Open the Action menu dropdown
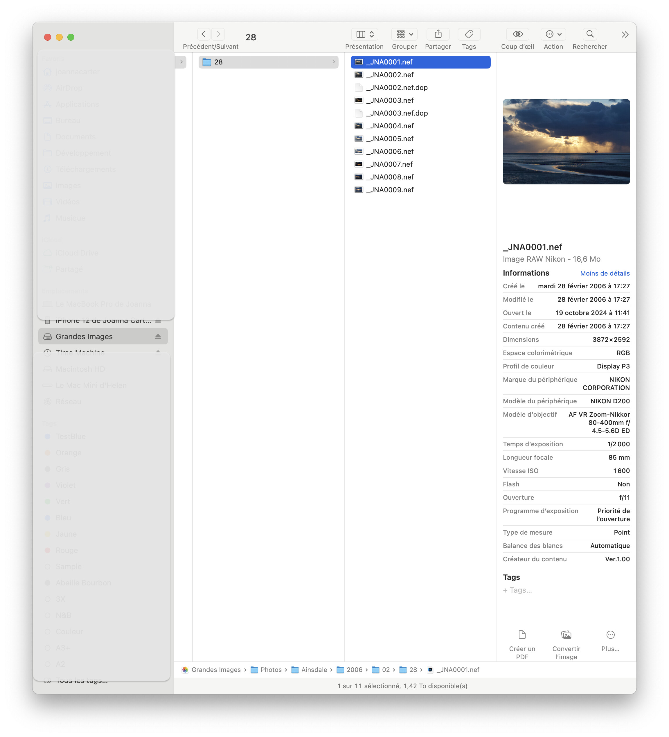669x737 pixels. 553,34
